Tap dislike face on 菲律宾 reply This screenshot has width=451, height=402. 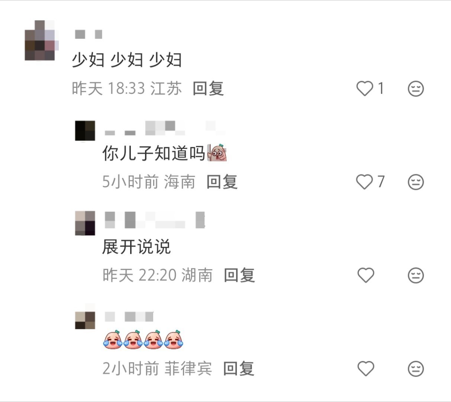click(416, 369)
